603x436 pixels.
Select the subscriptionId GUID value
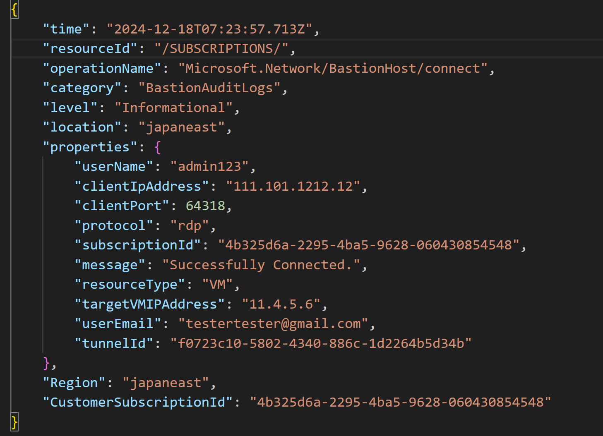369,245
